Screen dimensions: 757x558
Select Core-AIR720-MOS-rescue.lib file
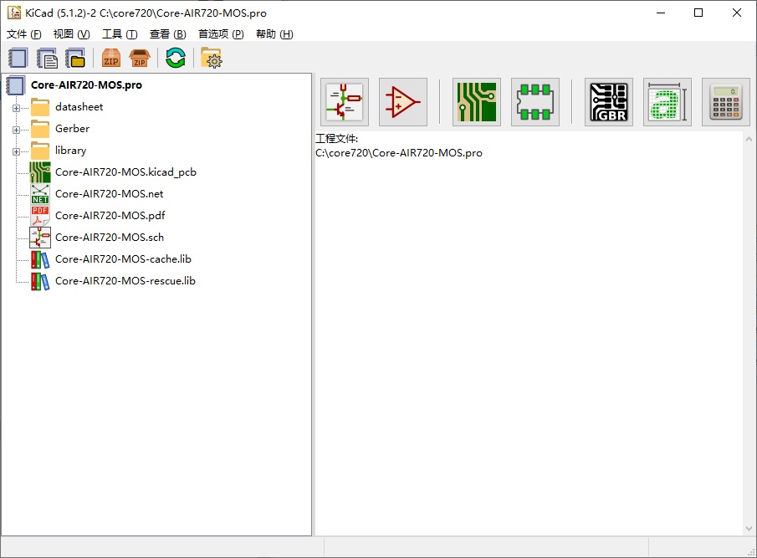[x=125, y=280]
